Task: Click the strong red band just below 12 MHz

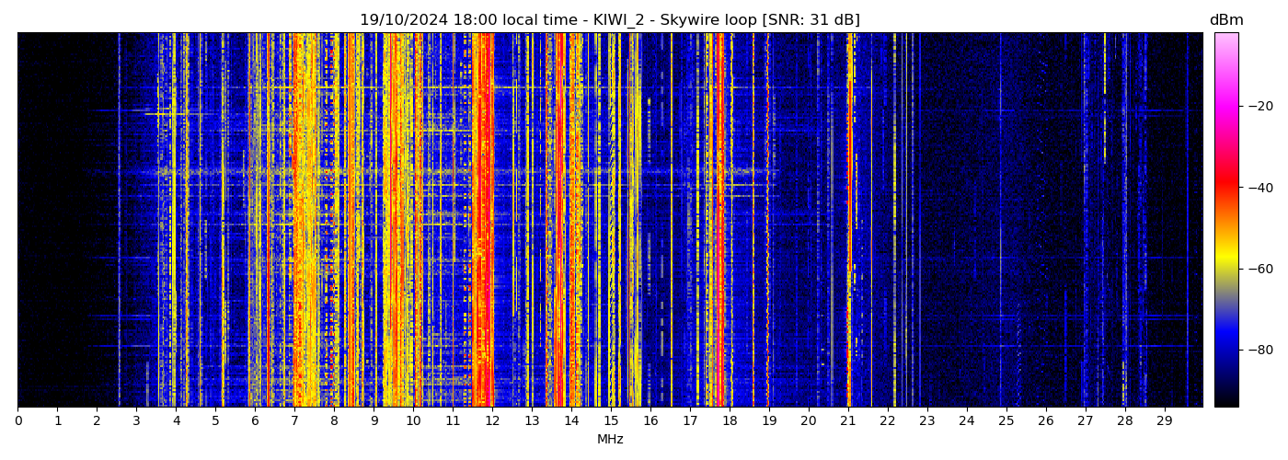Action: click(x=484, y=221)
